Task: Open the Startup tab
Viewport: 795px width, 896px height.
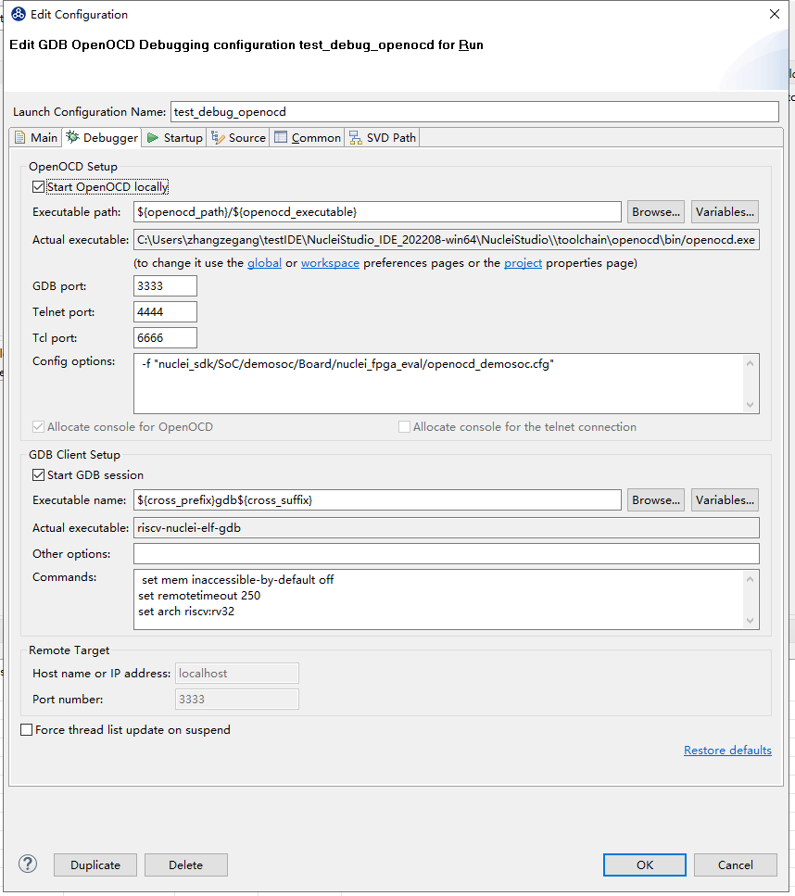Action: coord(174,138)
